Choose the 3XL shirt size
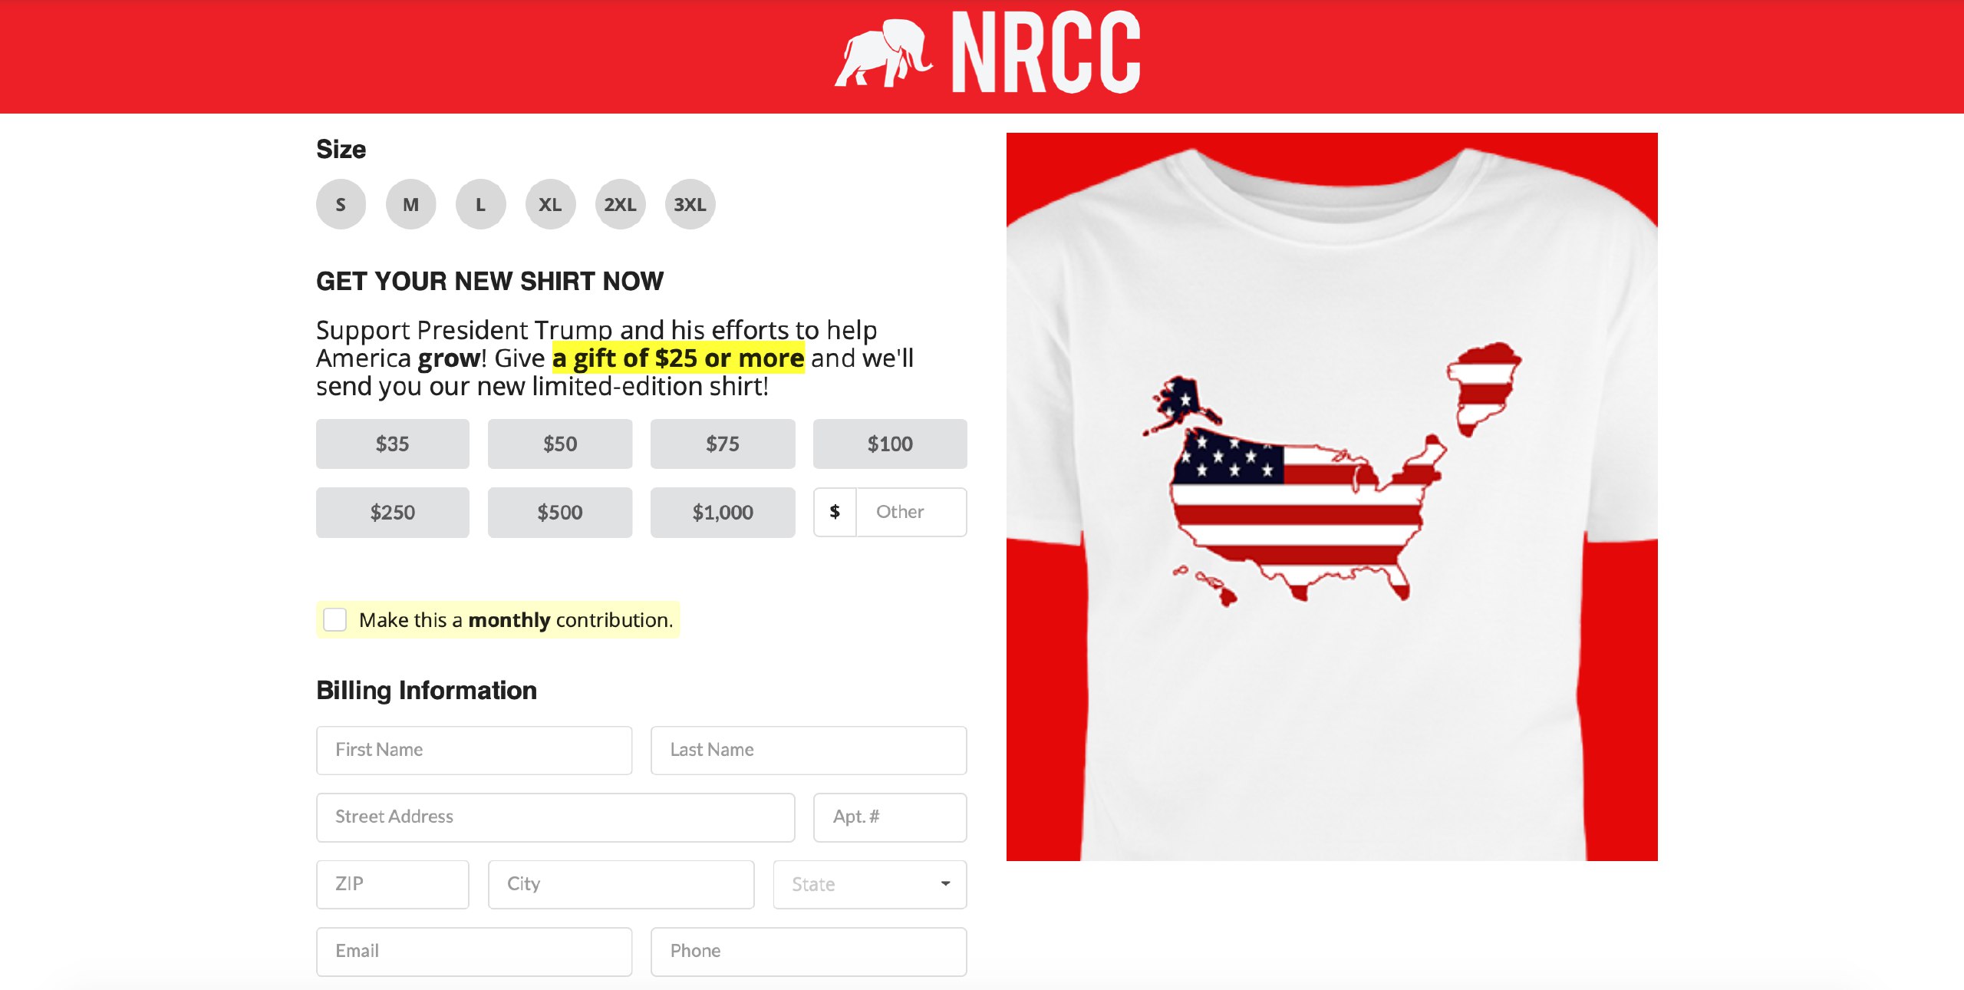The height and width of the screenshot is (990, 1964). click(x=690, y=204)
